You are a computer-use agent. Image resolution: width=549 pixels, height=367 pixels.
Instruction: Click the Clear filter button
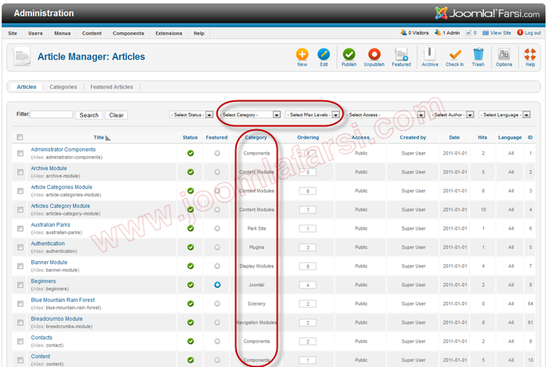(x=116, y=114)
